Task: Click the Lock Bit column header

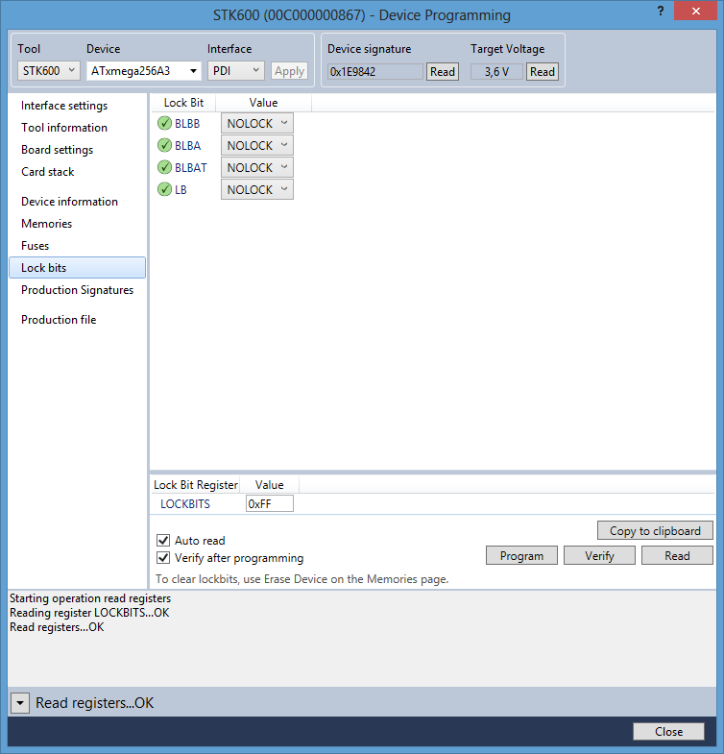Action: (x=183, y=103)
